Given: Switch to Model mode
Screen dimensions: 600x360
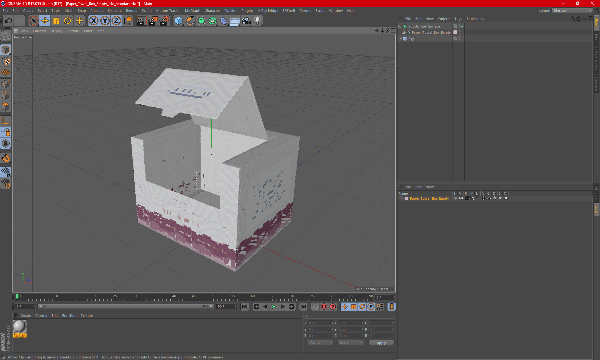Looking at the screenshot, I should [6, 50].
